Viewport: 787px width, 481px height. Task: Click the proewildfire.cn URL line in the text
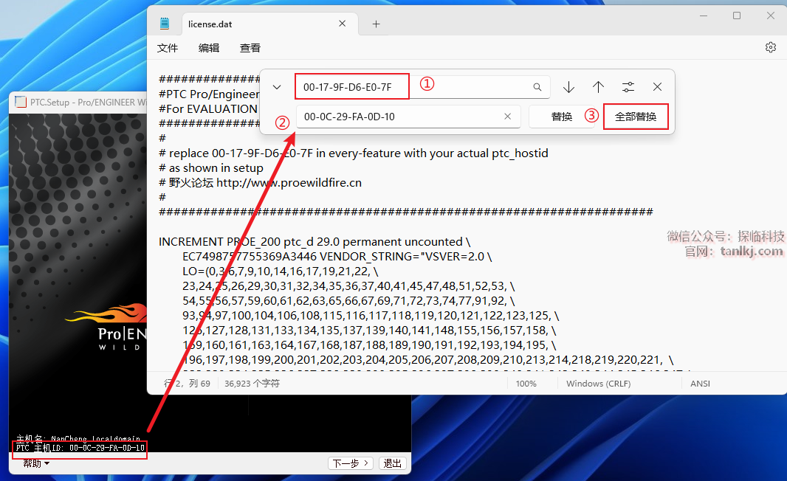click(260, 182)
